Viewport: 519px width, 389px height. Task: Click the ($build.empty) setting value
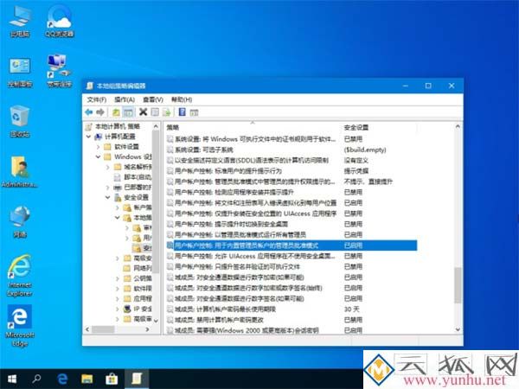[365, 150]
